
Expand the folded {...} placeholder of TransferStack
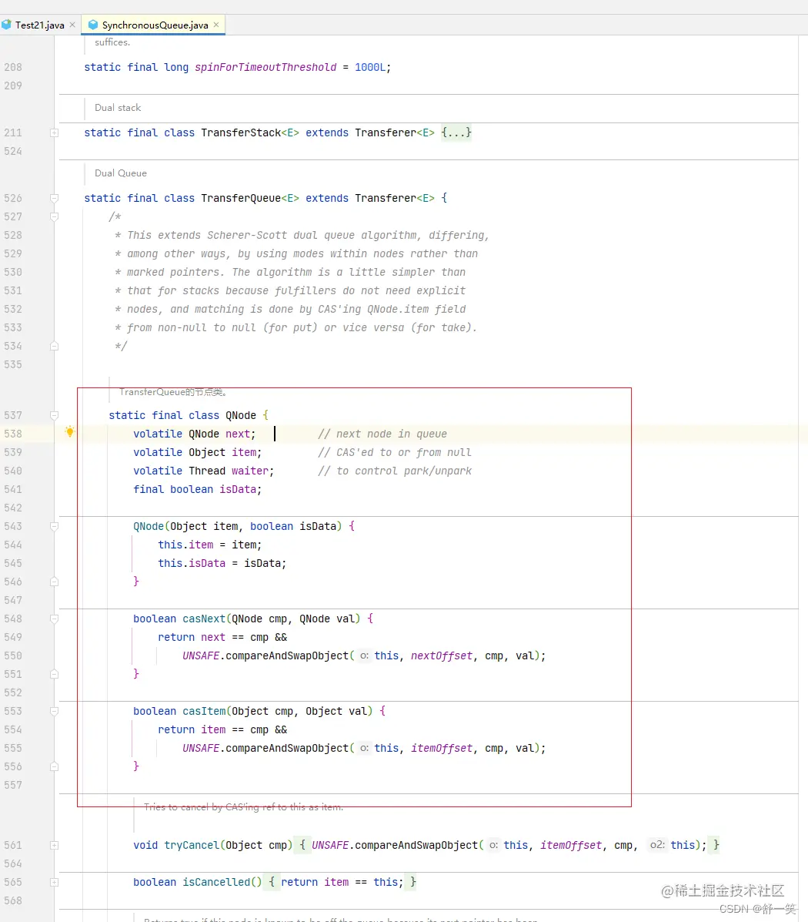456,133
